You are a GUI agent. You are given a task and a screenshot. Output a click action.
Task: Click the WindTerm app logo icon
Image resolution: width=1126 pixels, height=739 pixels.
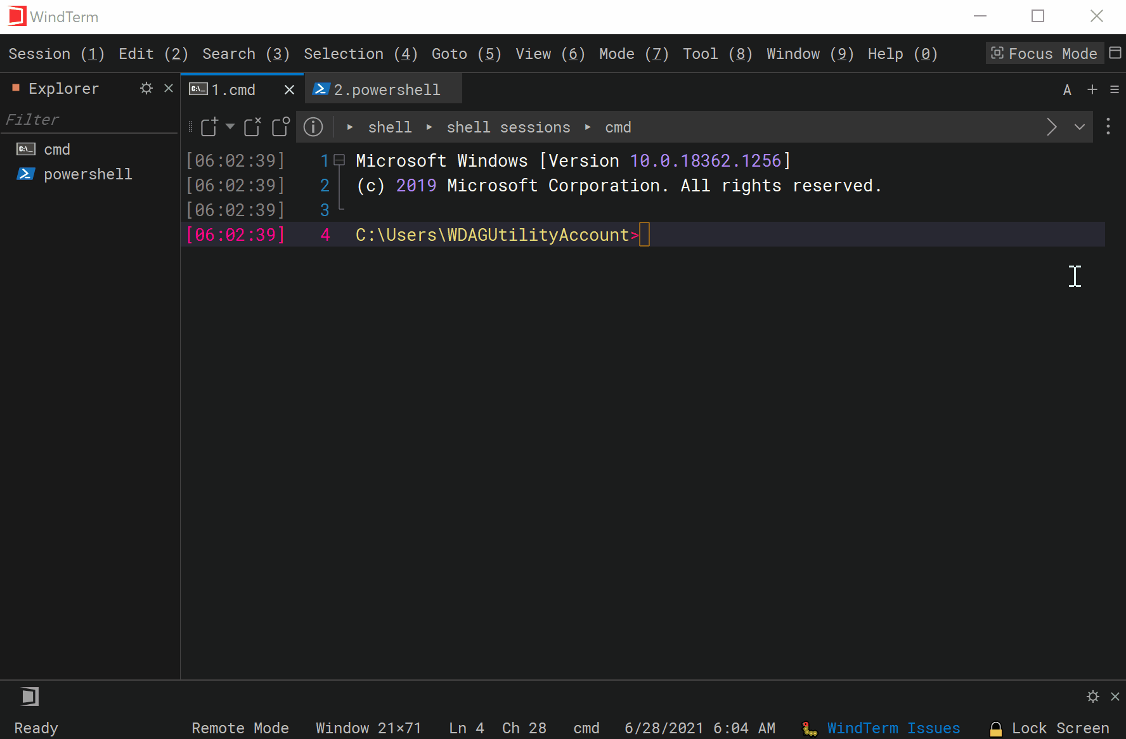(17, 16)
